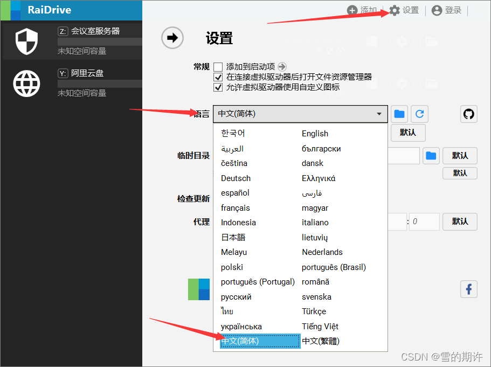Select English from language list
Viewport: 491px width, 367px height.
(x=315, y=134)
